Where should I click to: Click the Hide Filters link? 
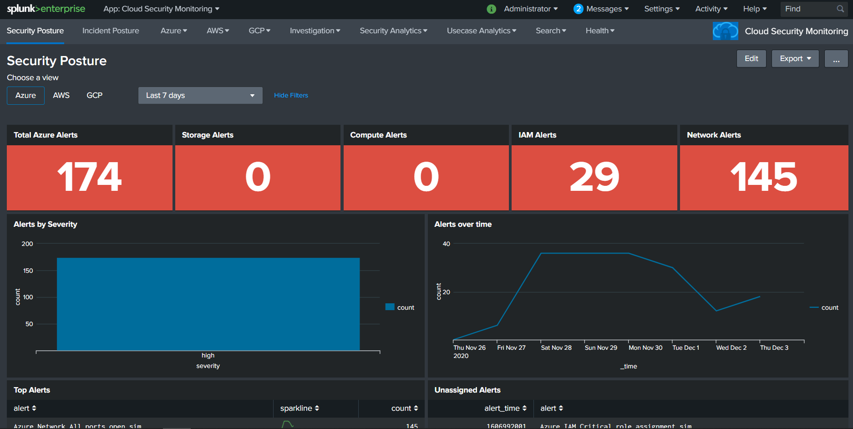pos(291,95)
